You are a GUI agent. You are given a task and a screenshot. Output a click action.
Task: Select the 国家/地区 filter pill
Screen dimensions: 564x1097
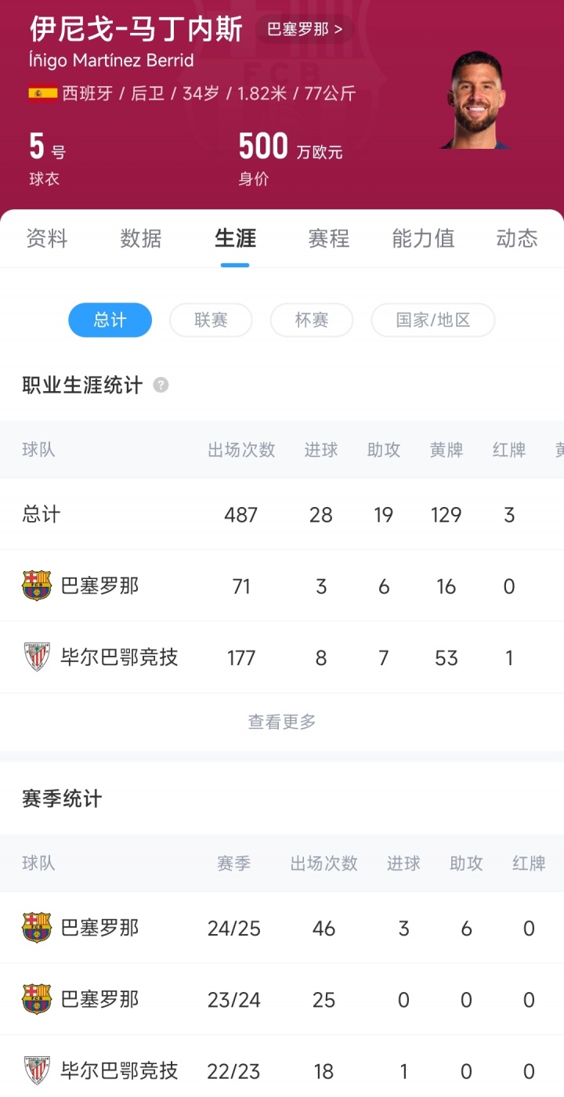tap(432, 320)
